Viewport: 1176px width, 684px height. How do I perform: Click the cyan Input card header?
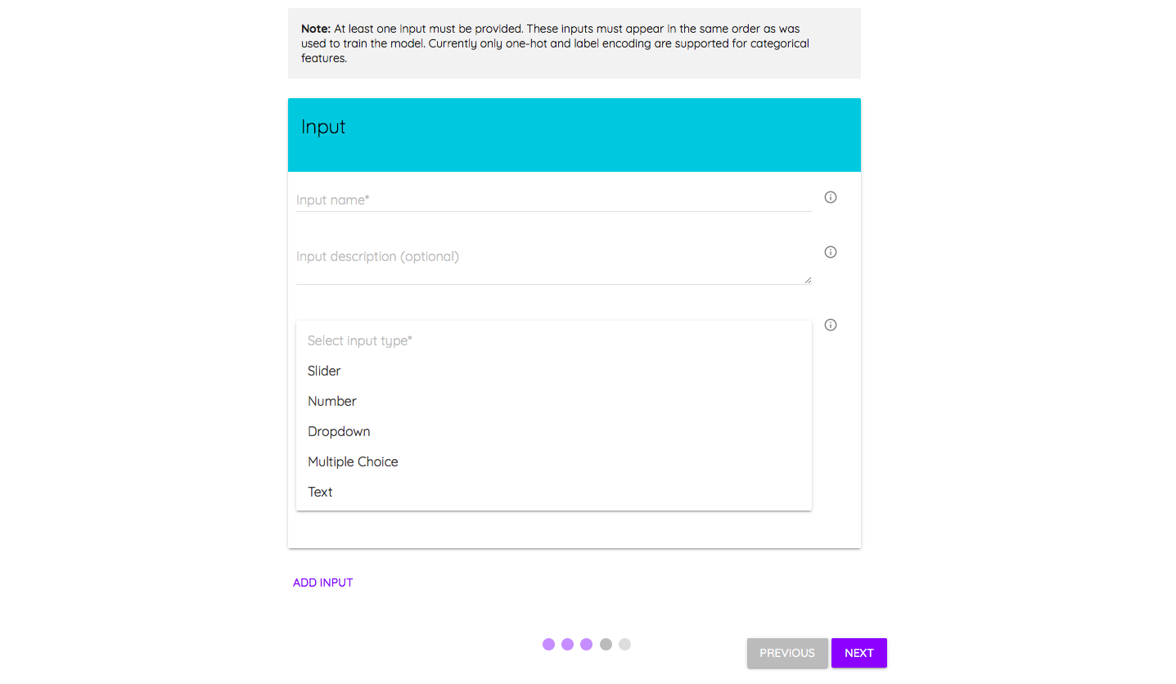click(574, 135)
